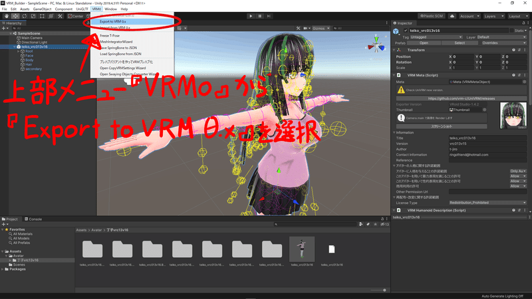Click the Prefab Select button
Viewport: 532px width, 299px height.
460,43
